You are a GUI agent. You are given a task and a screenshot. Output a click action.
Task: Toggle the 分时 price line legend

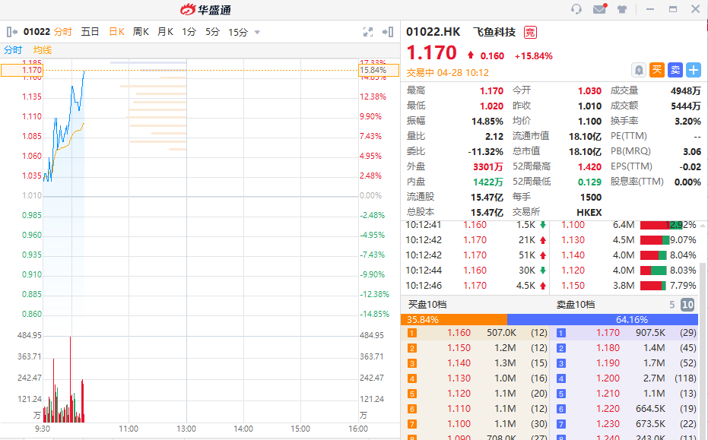tap(13, 50)
